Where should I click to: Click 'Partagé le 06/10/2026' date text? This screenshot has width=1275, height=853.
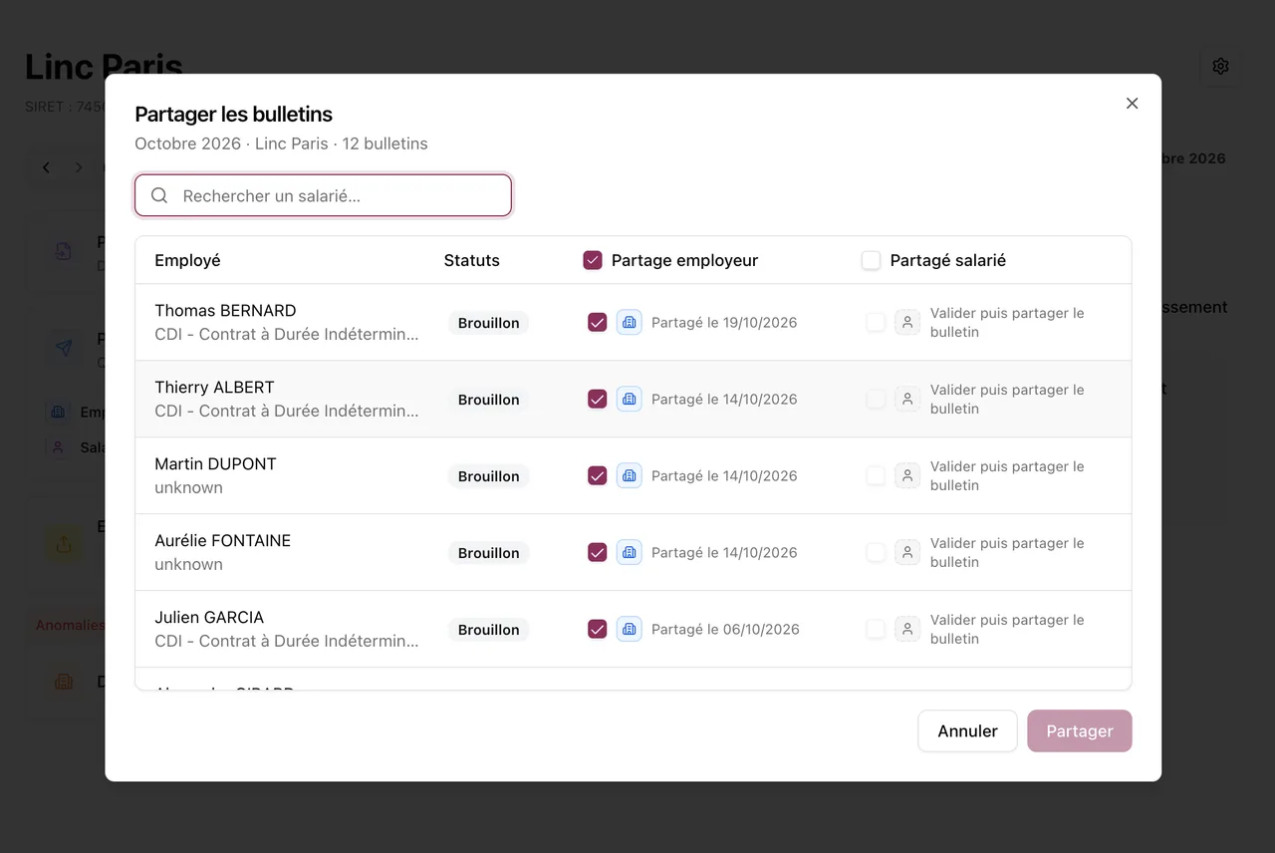[725, 629]
